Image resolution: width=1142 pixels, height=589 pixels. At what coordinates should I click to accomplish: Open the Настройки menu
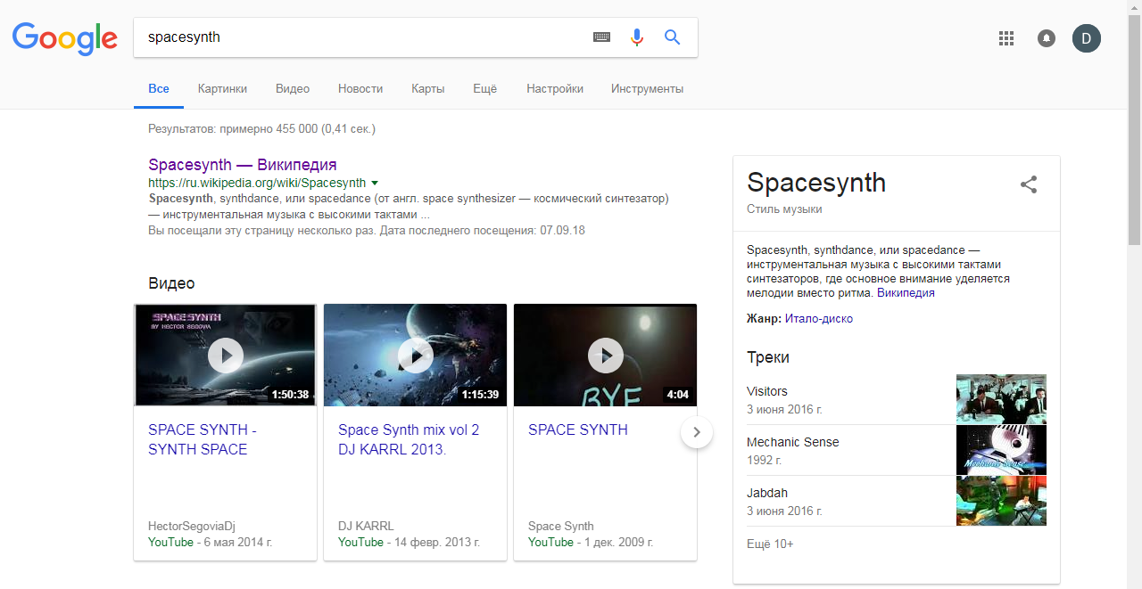tap(555, 89)
